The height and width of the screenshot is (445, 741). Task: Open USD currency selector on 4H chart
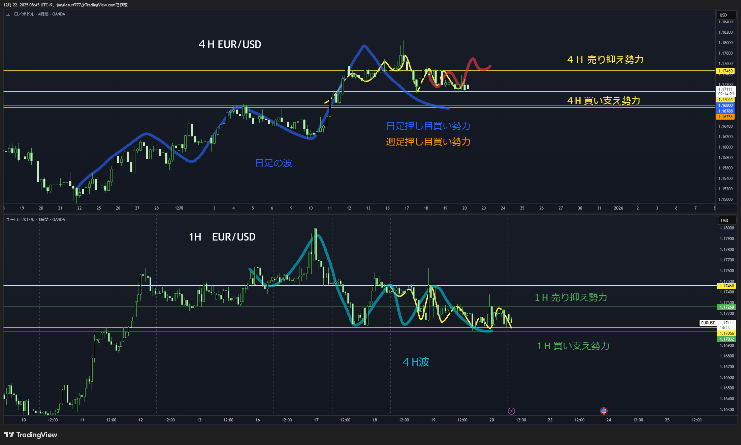click(x=725, y=15)
